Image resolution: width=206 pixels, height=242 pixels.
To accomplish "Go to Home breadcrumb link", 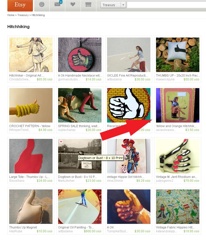I will [11, 15].
